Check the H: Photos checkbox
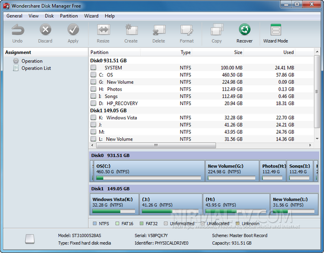324x253 pixels. [94, 89]
